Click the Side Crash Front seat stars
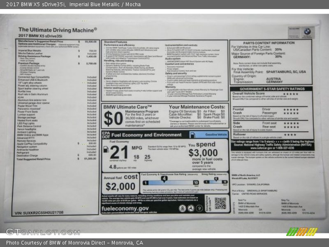The image size is (329, 247). point(292,123)
